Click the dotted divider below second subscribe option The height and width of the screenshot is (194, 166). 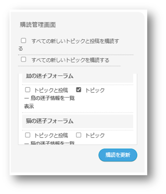click(69, 66)
